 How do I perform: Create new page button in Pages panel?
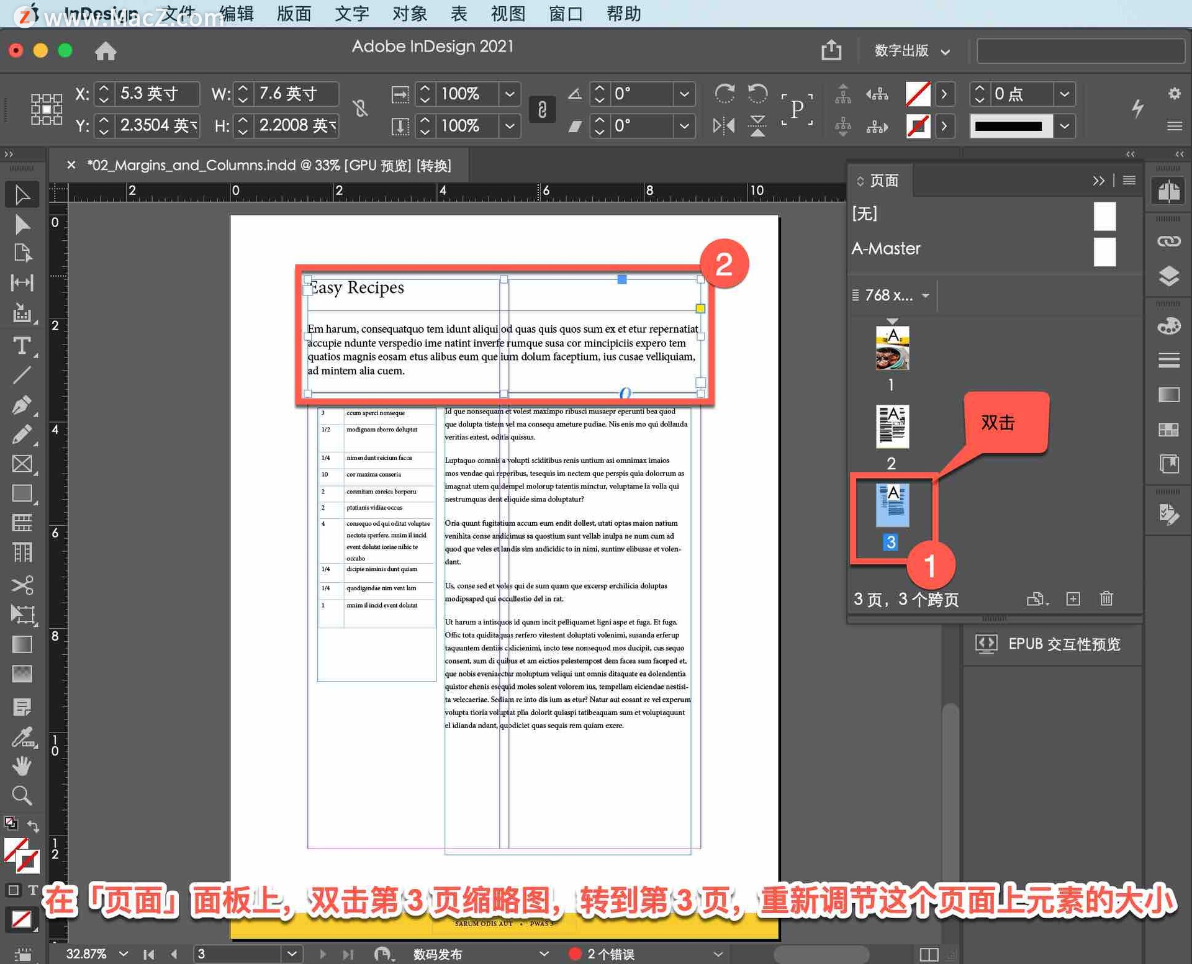[1073, 599]
